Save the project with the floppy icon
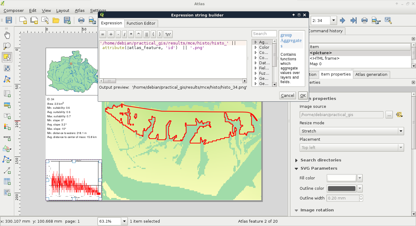 (x=9, y=20)
